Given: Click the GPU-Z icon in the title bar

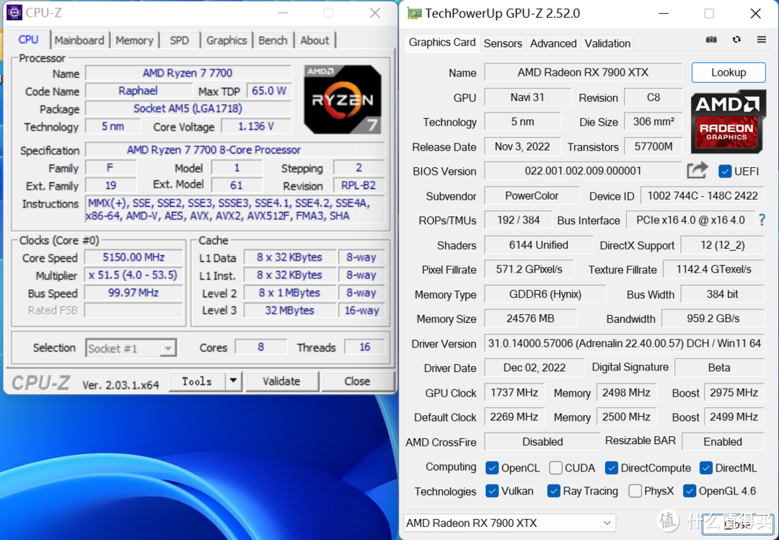Looking at the screenshot, I should click(413, 13).
